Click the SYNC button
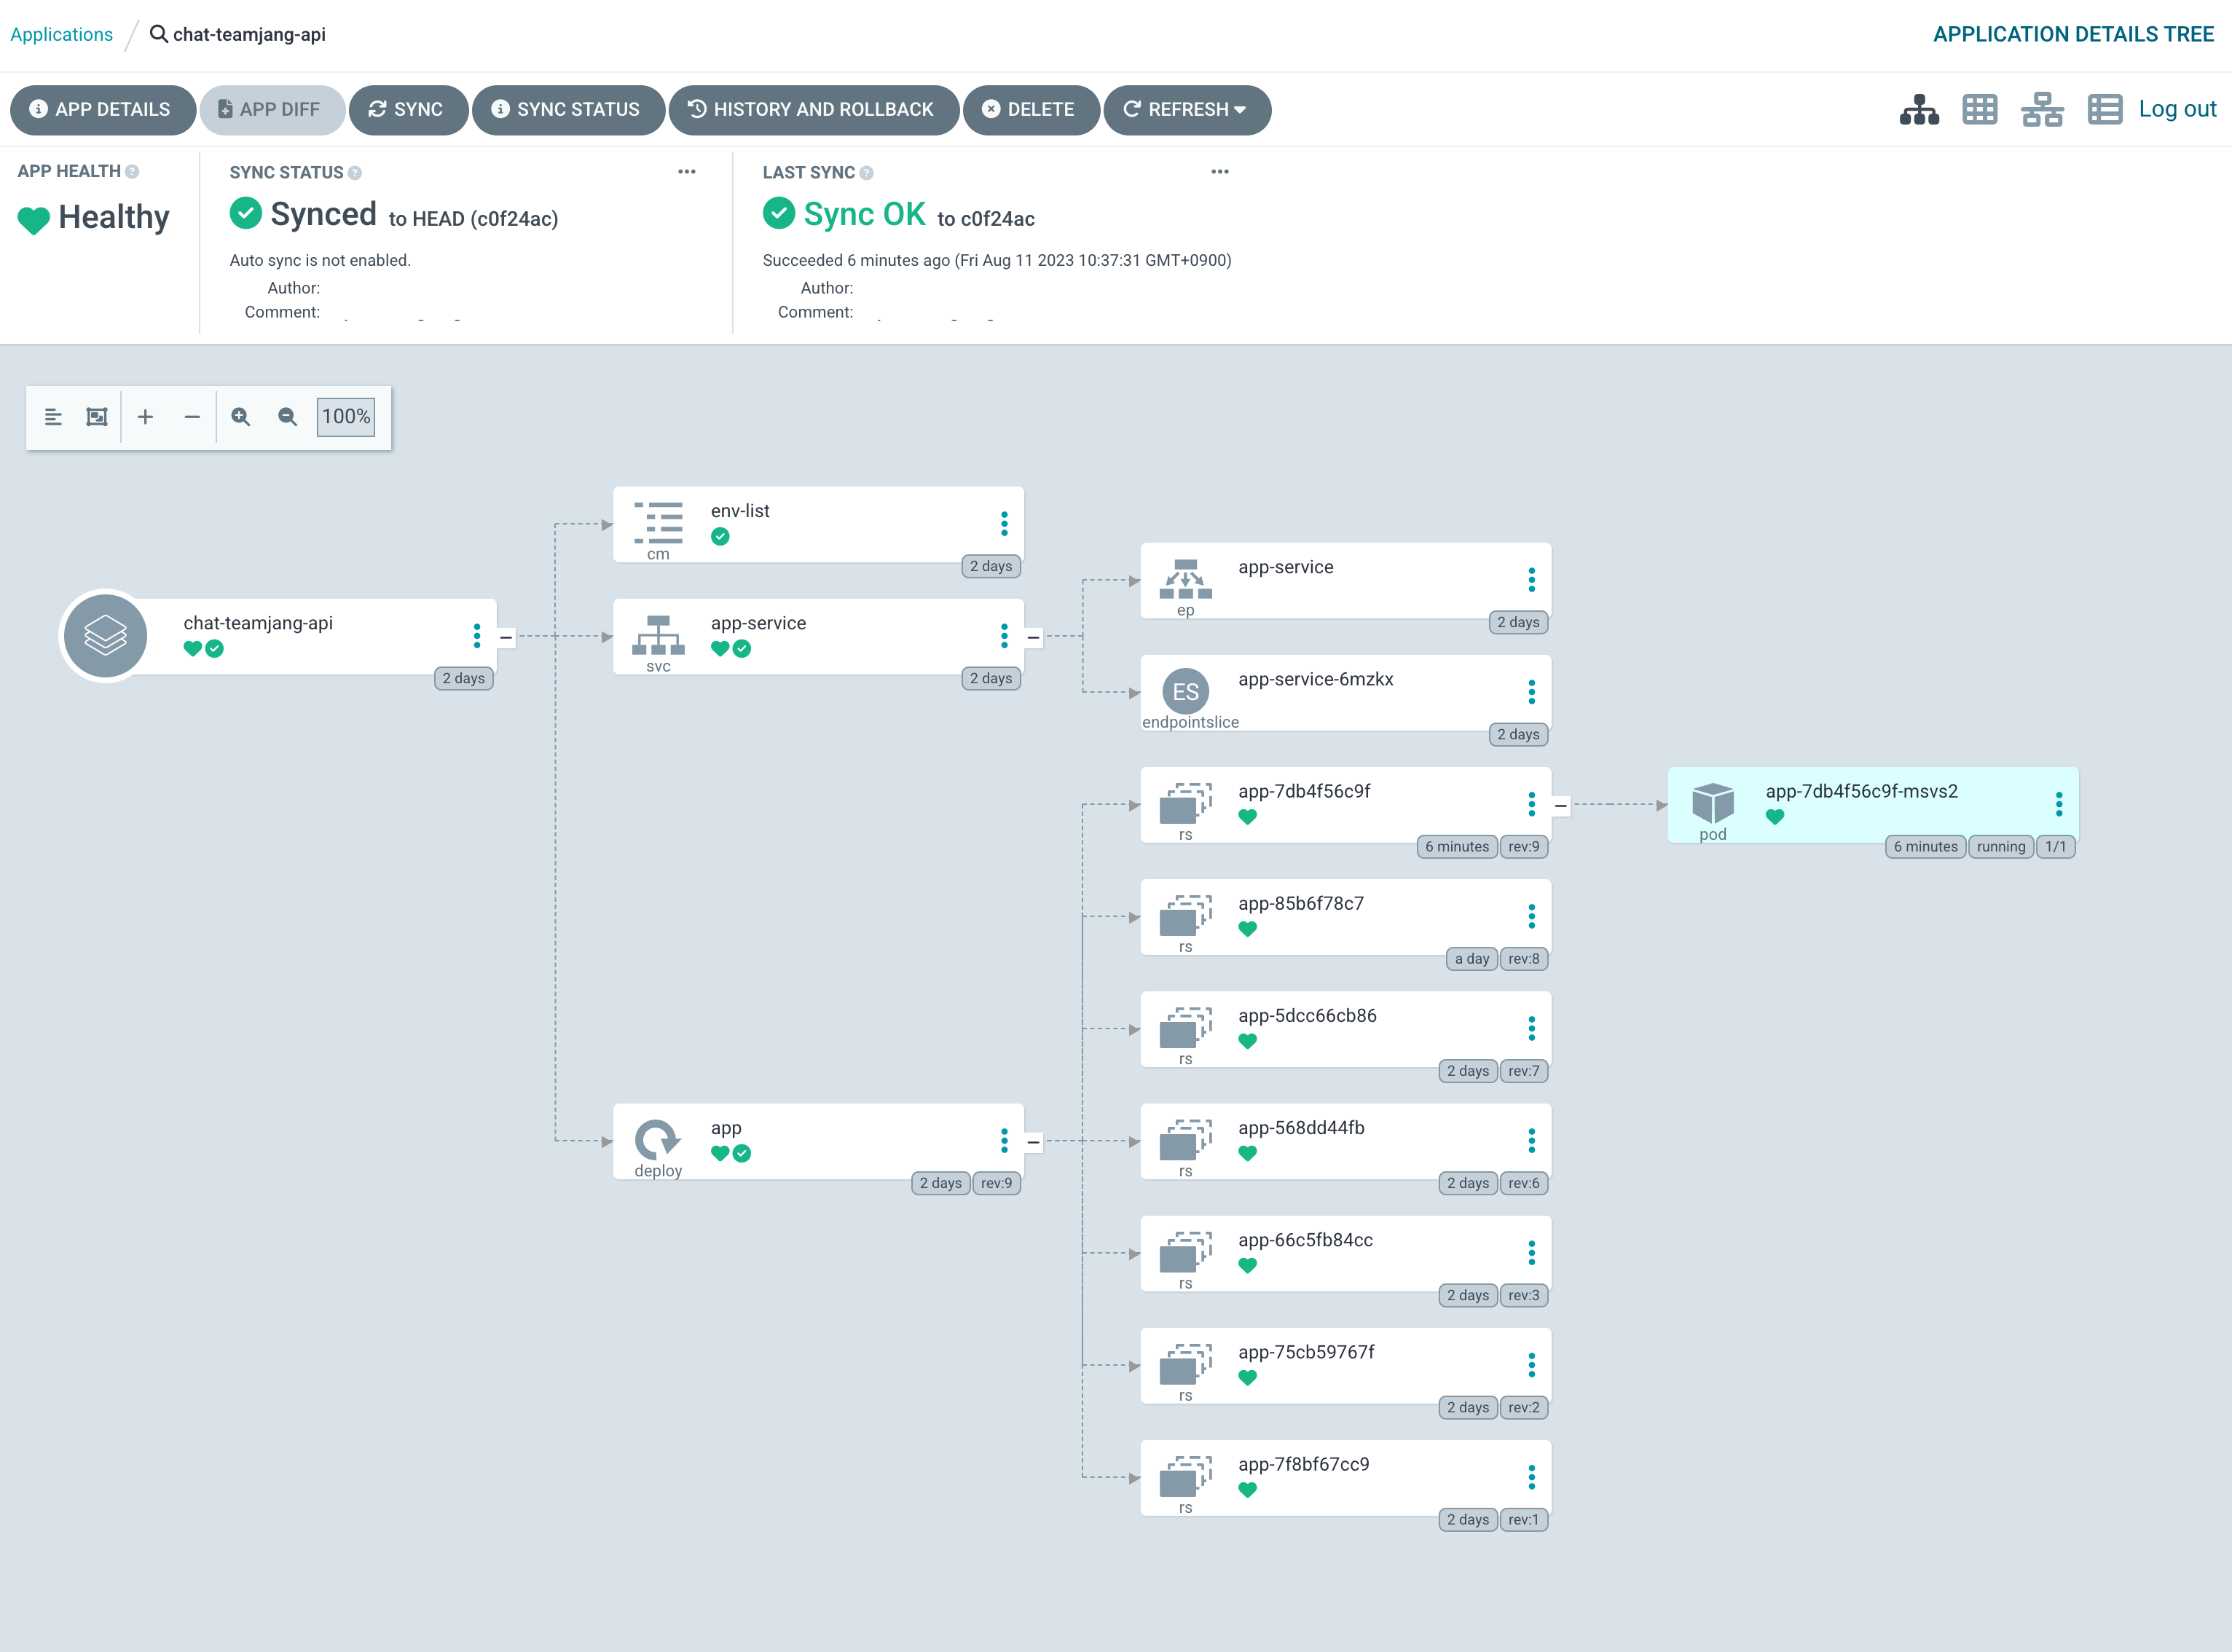Screen dimensions: 2232x1652 point(407,109)
